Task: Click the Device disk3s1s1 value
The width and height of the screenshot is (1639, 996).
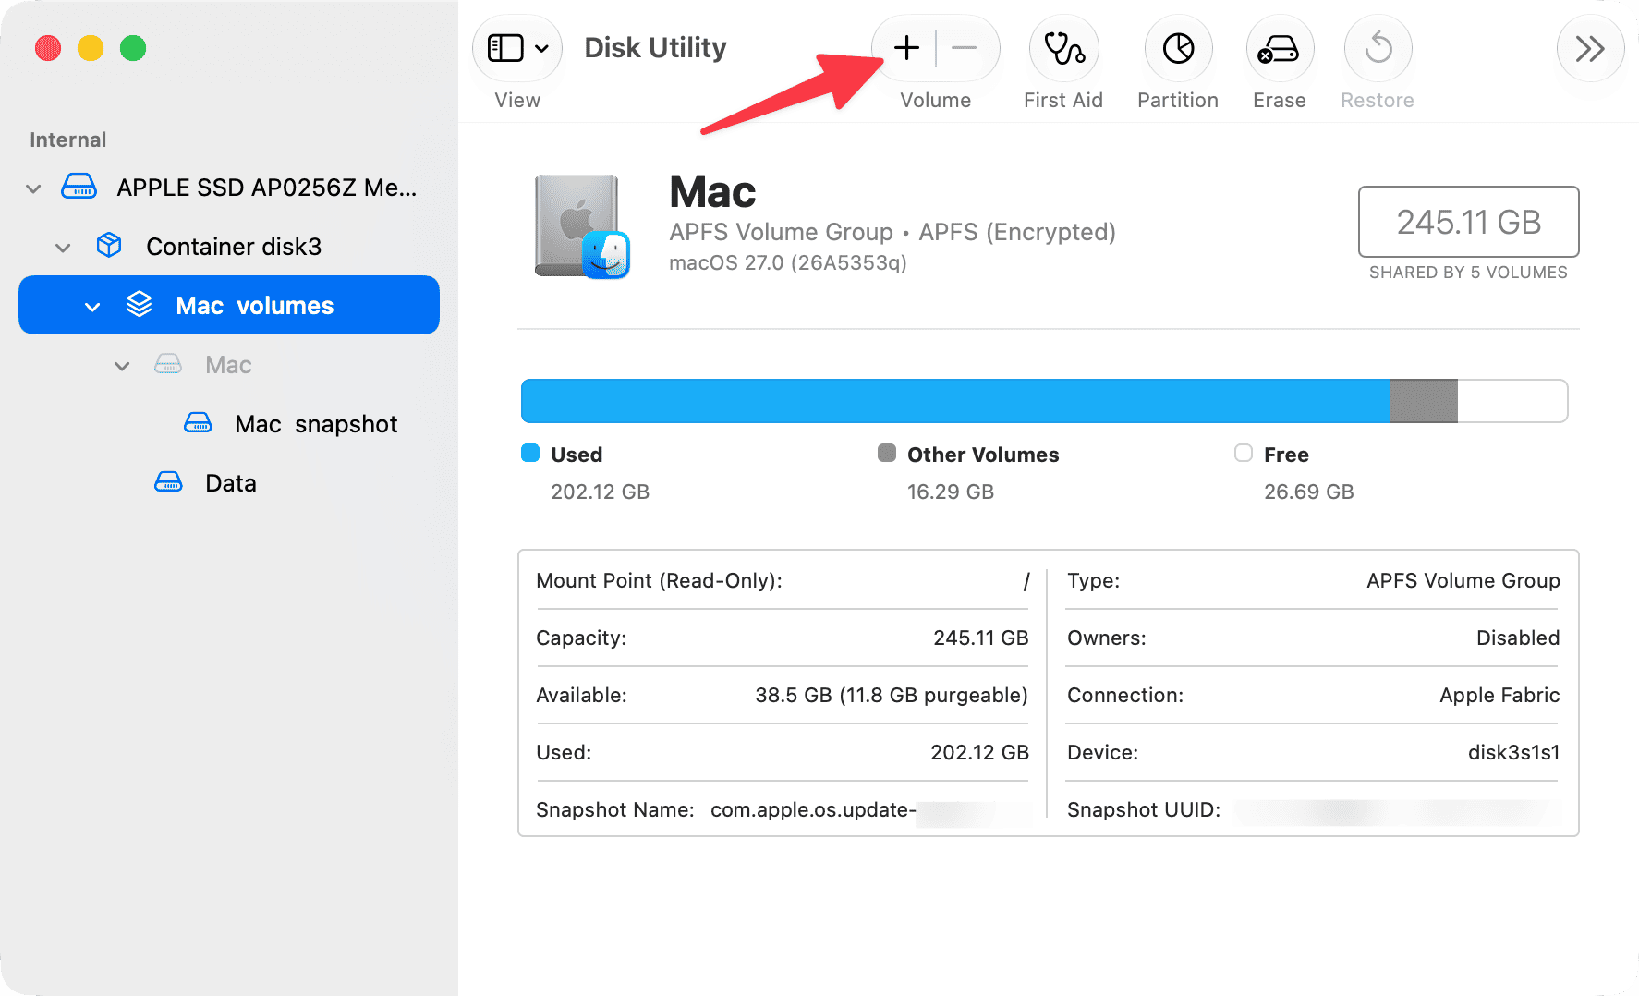Action: pyautogui.click(x=1513, y=752)
